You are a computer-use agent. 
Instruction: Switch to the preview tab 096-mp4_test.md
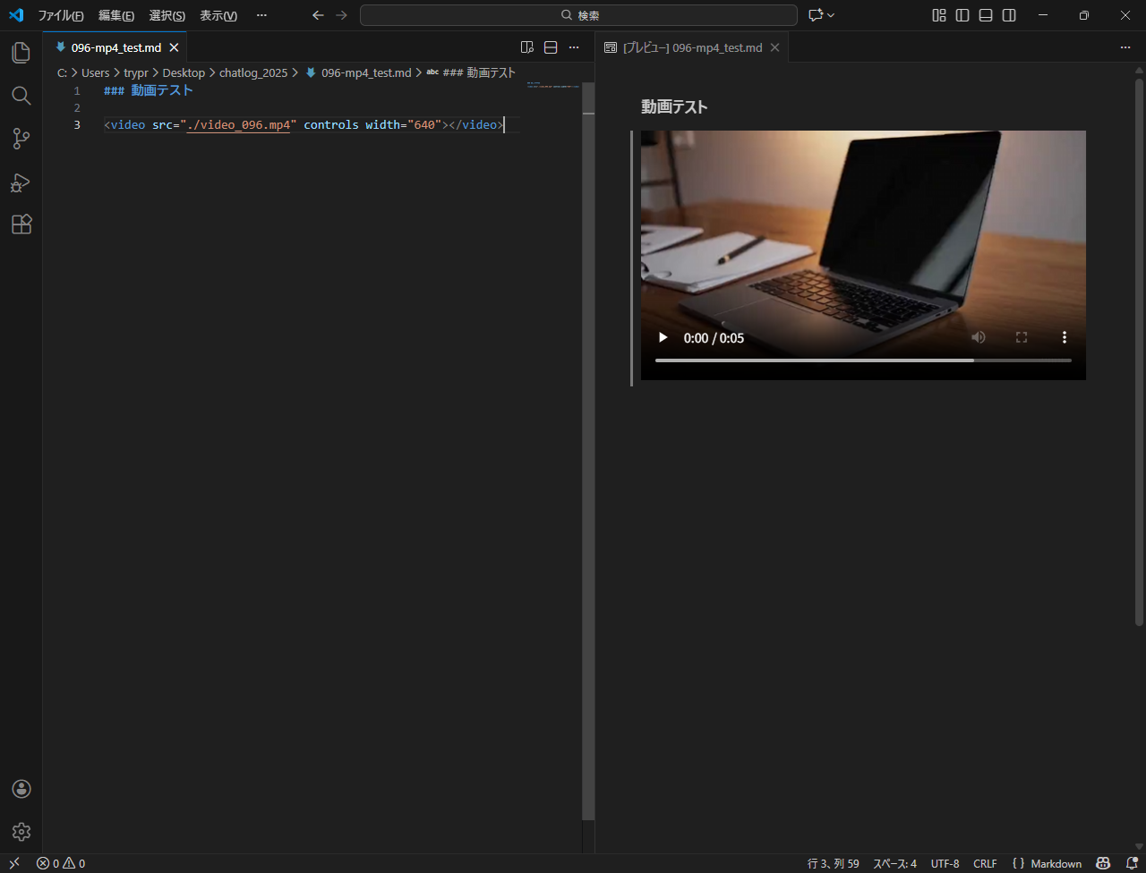691,47
